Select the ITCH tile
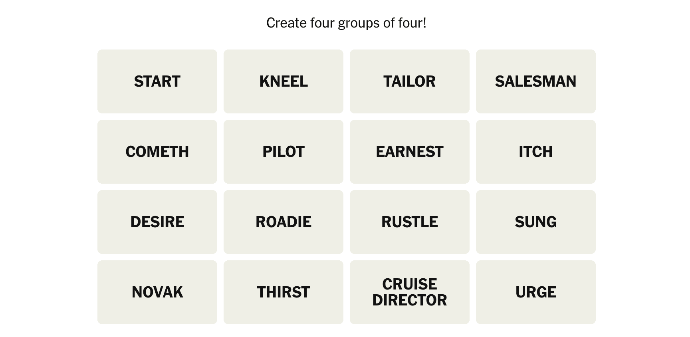Image resolution: width=690 pixels, height=337 pixels. pyautogui.click(x=536, y=152)
